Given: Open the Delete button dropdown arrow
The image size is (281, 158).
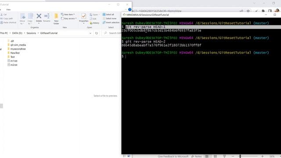Looking at the screenshot, I should pyautogui.click(x=39, y=23).
